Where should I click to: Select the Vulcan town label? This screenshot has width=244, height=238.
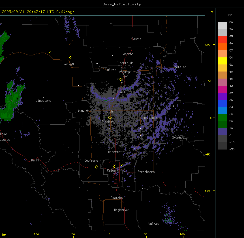[153, 224]
